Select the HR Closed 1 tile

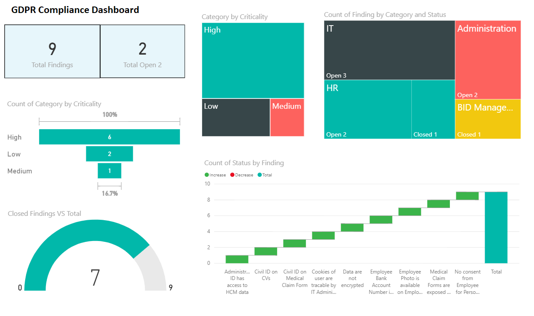pyautogui.click(x=433, y=110)
